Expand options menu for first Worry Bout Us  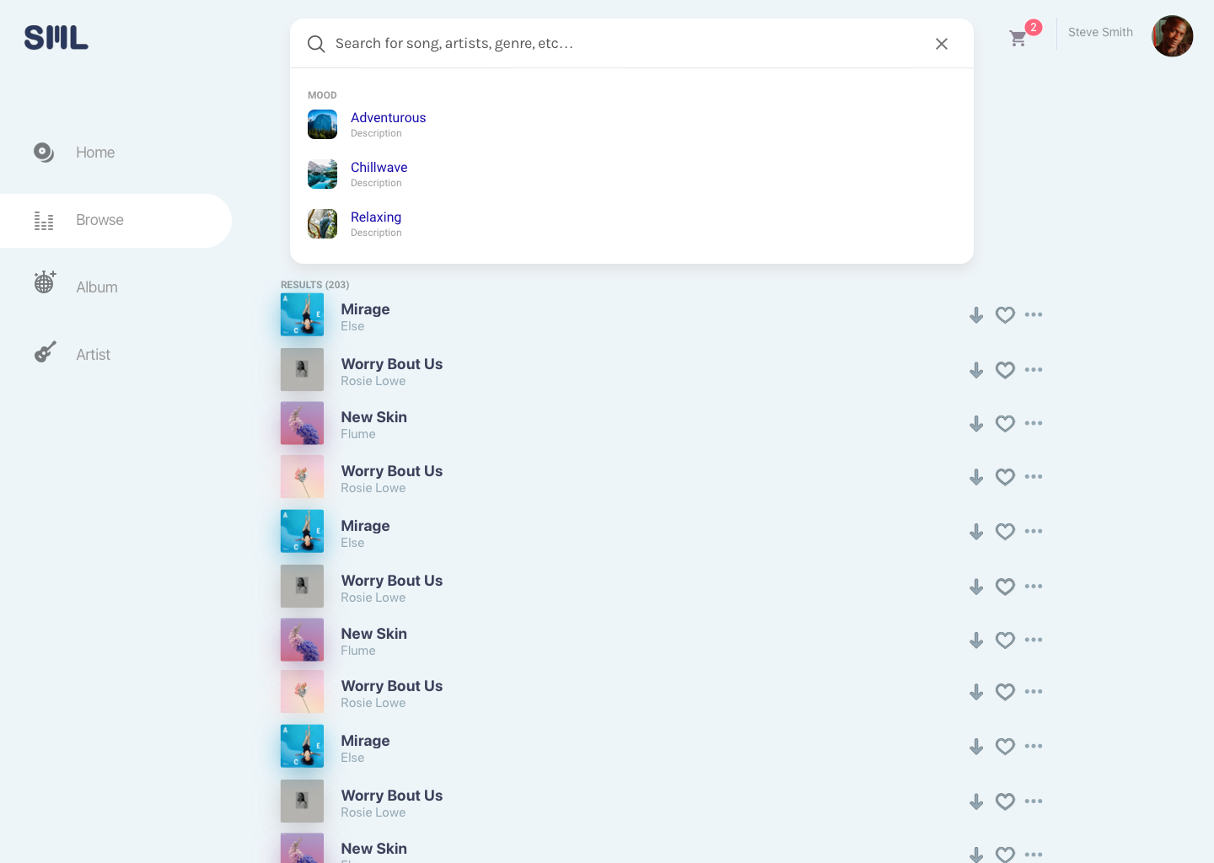(x=1034, y=370)
